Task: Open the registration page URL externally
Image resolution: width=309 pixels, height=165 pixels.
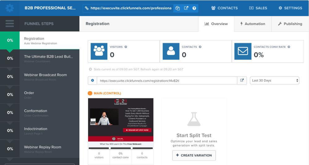Action: click(x=242, y=80)
